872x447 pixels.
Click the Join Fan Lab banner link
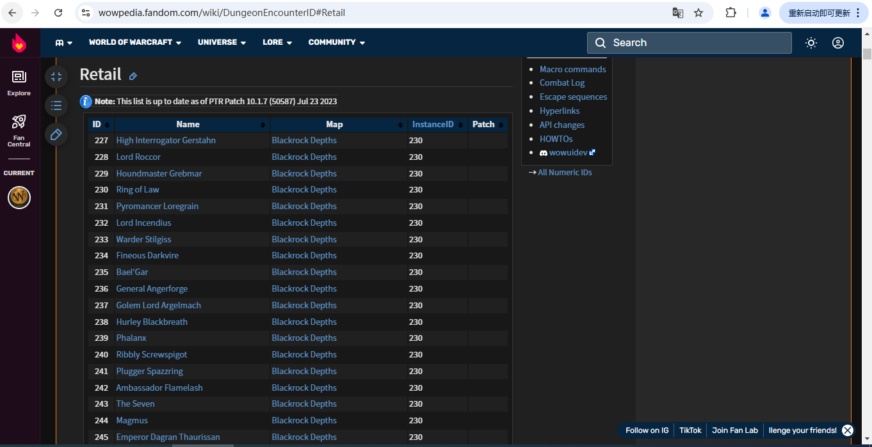click(x=735, y=430)
